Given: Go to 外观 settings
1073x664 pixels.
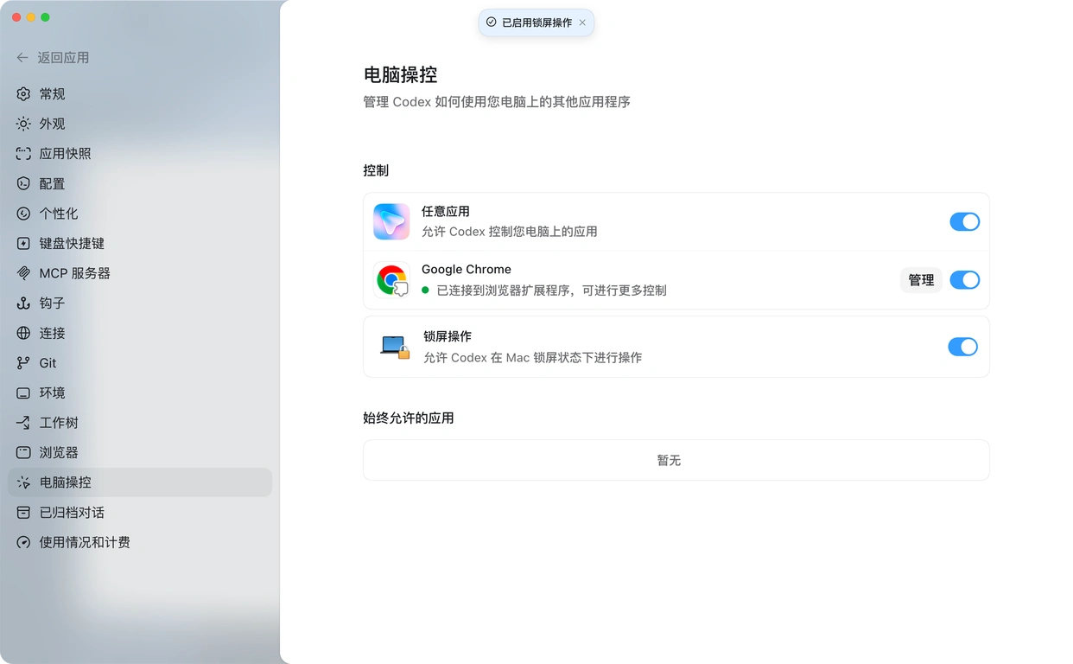Looking at the screenshot, I should point(140,124).
